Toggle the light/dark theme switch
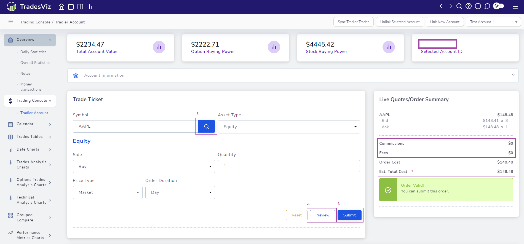 [x=499, y=6]
